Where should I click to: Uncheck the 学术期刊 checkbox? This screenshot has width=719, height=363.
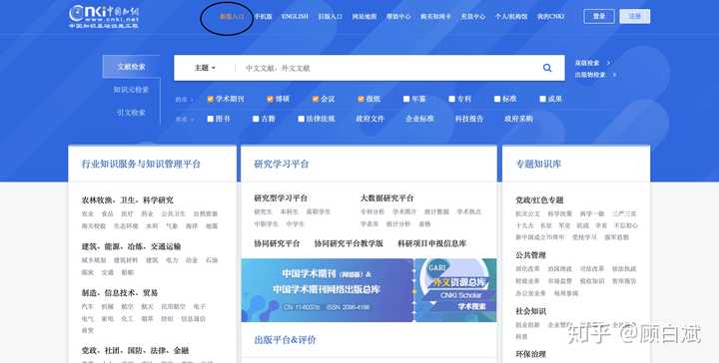210,99
